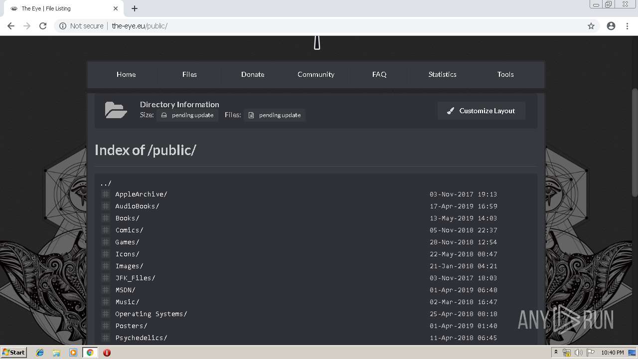
Task: Click the Files pending update badge
Action: coord(275,115)
